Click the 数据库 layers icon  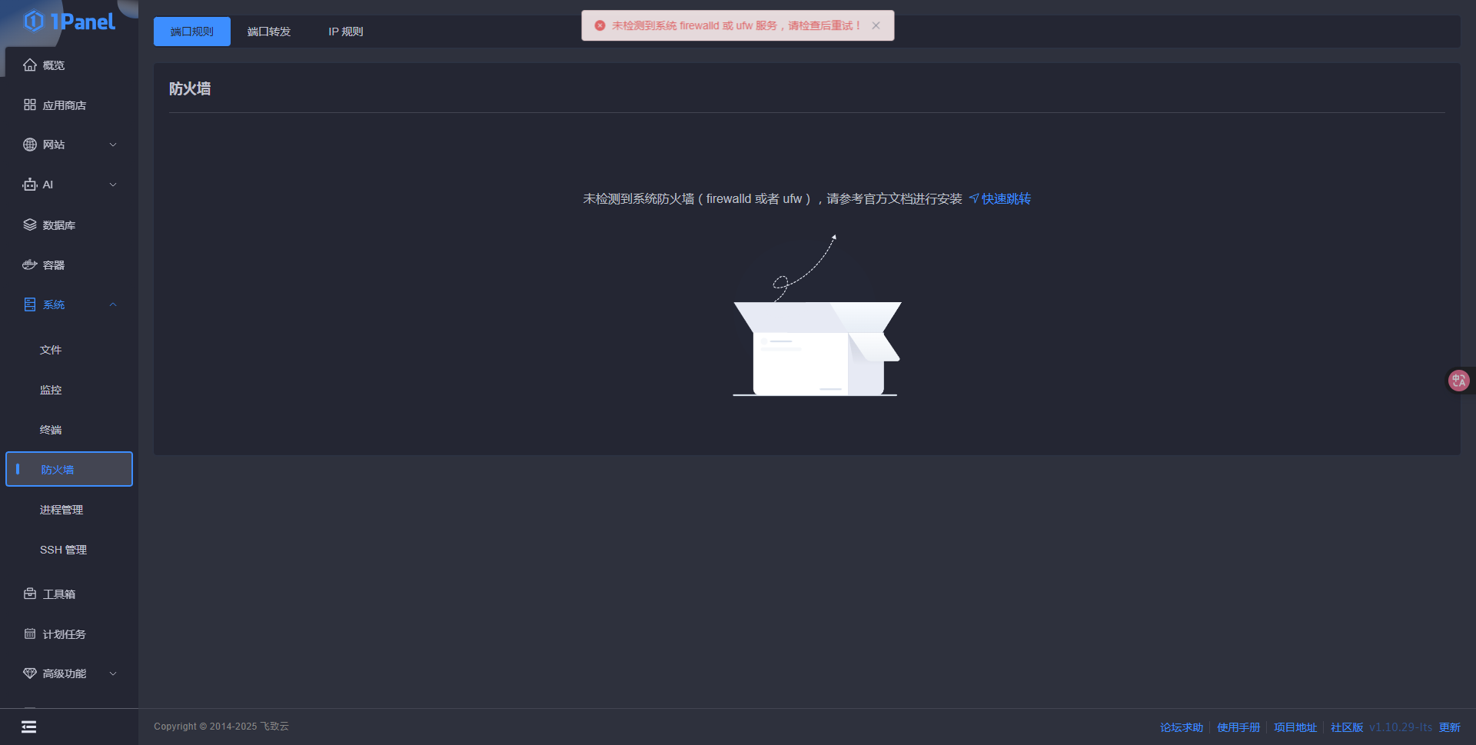[30, 224]
